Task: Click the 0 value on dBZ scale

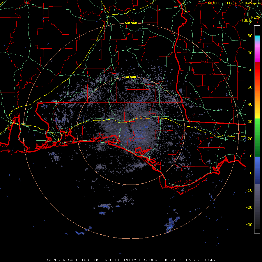Action: click(x=251, y=173)
